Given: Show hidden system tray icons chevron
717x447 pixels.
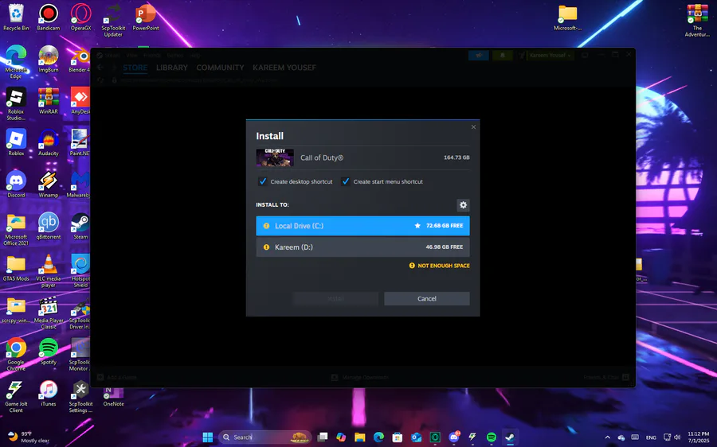Looking at the screenshot, I should pyautogui.click(x=607, y=437).
